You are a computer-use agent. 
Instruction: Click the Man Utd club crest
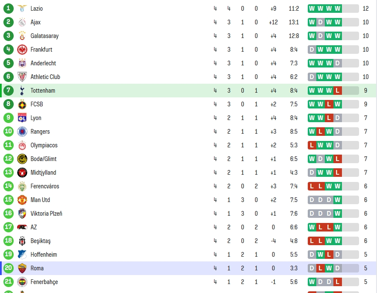pos(22,200)
